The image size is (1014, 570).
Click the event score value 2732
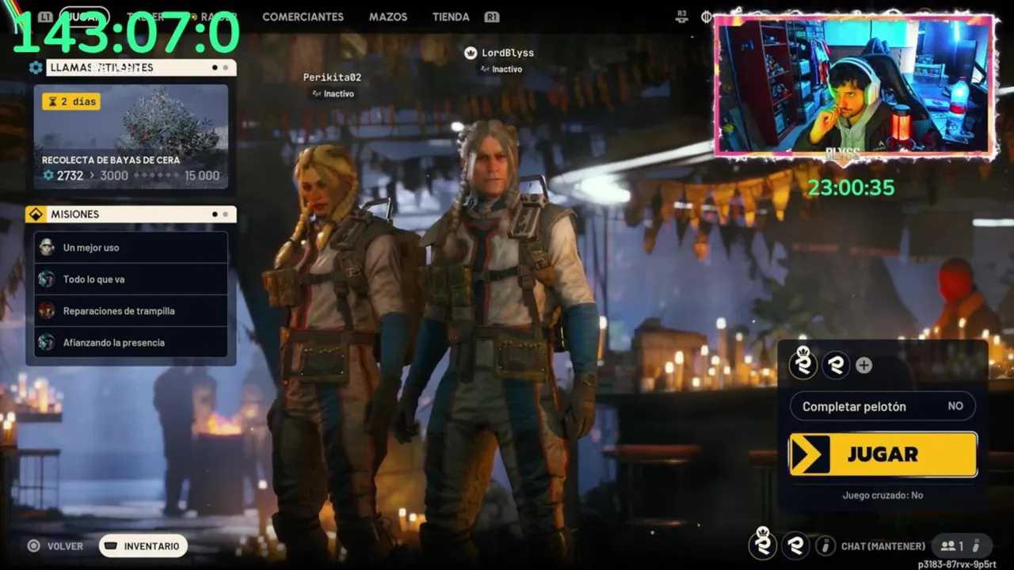(70, 176)
